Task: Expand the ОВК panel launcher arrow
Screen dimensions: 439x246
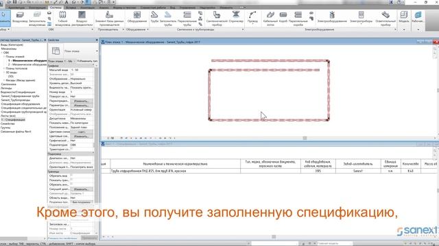Action: (92, 29)
